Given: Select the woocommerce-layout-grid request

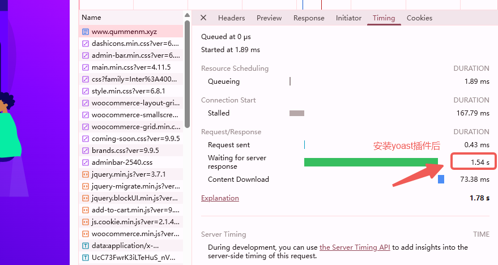Looking at the screenshot, I should pos(135,103).
